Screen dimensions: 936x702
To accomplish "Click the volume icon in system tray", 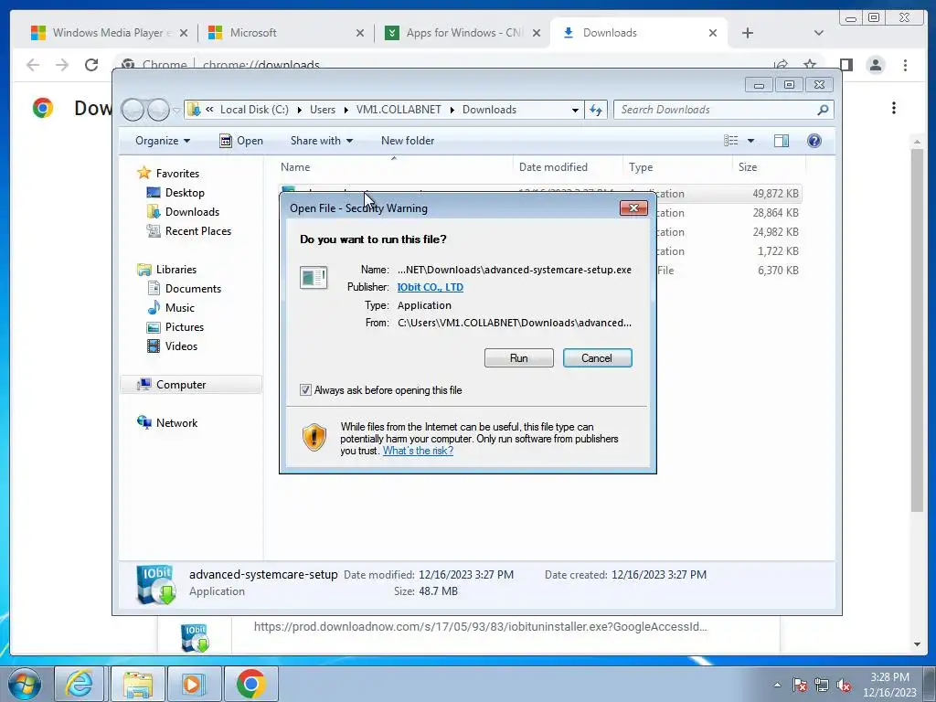I will [x=844, y=686].
